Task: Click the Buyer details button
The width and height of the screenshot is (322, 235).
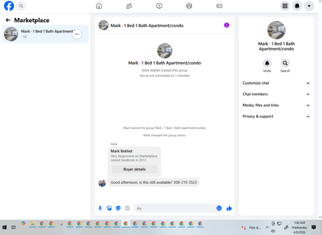Action: pyautogui.click(x=135, y=169)
